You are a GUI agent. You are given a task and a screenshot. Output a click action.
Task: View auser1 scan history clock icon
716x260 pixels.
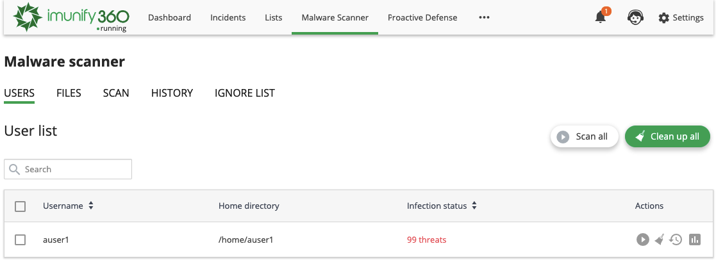(x=676, y=240)
